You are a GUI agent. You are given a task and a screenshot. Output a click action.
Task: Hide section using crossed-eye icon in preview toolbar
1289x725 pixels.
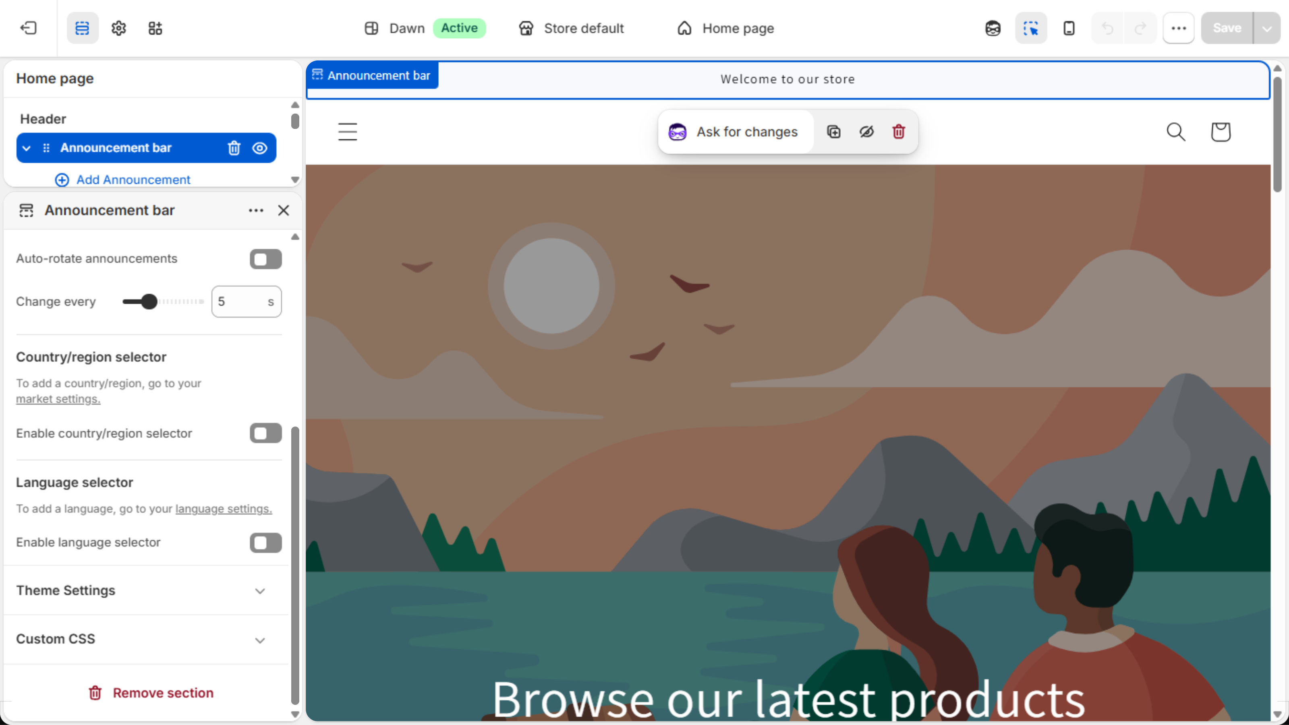coord(867,132)
